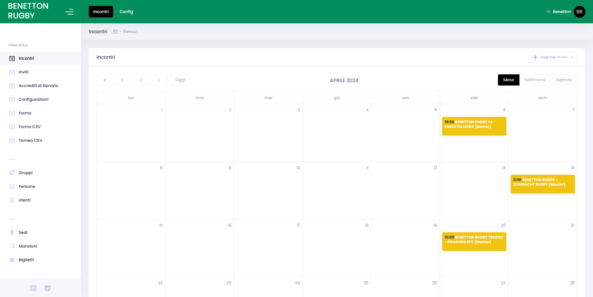593x297 pixels.
Task: Open the Torneo CSV sidebar link
Action: 41,140
